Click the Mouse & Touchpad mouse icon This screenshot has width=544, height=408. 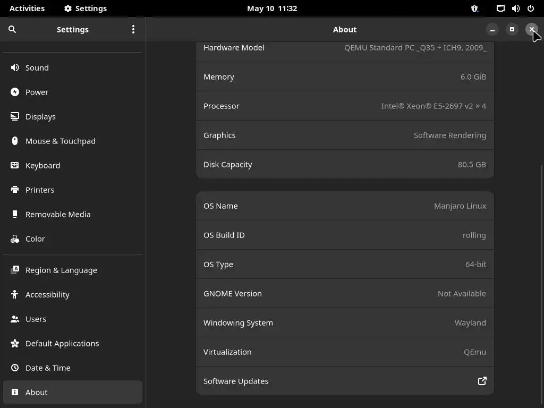click(x=14, y=141)
